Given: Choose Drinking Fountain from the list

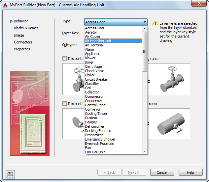Looking at the screenshot, I should (113, 131).
